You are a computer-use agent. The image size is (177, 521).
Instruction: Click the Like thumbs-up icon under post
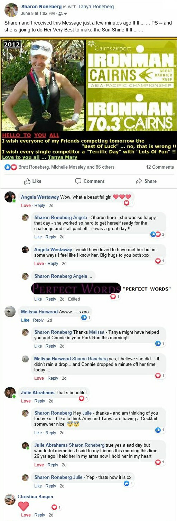[x=27, y=181]
